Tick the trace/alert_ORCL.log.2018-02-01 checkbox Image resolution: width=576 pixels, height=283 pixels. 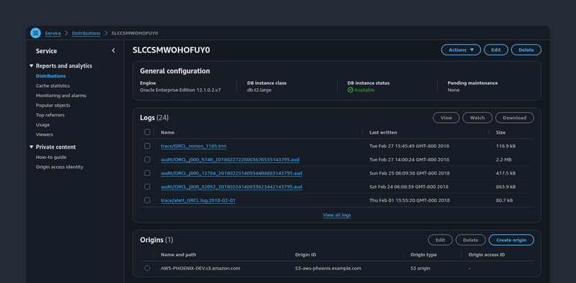[148, 200]
